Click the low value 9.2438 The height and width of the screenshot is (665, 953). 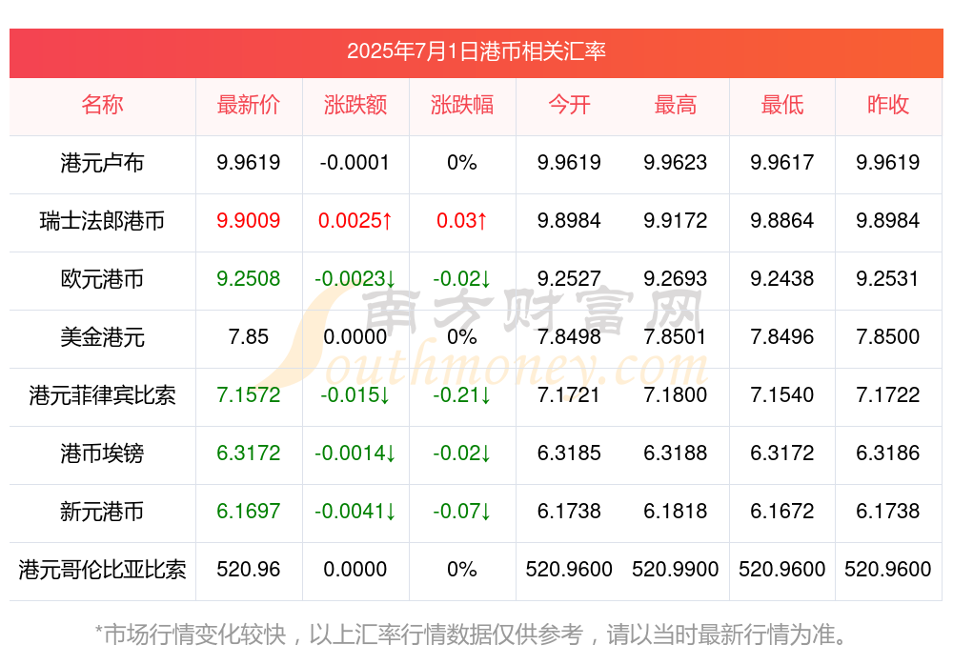(x=782, y=278)
